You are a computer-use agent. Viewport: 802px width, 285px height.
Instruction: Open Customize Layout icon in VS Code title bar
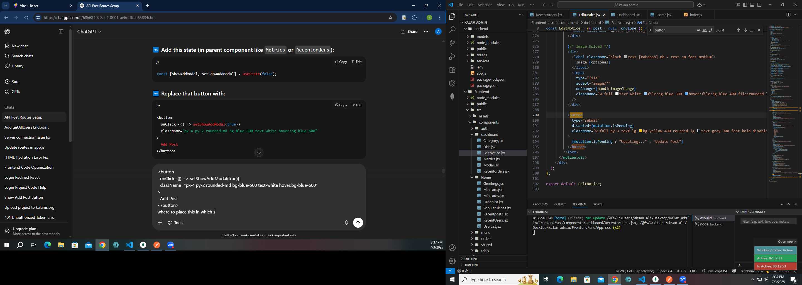point(738,5)
